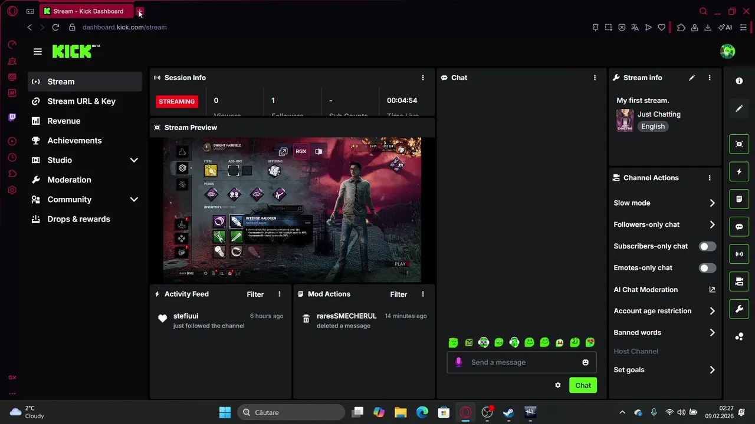Click the trash icon beside raresSMECHERUL
Screen dimensions: 755x424
point(306,319)
